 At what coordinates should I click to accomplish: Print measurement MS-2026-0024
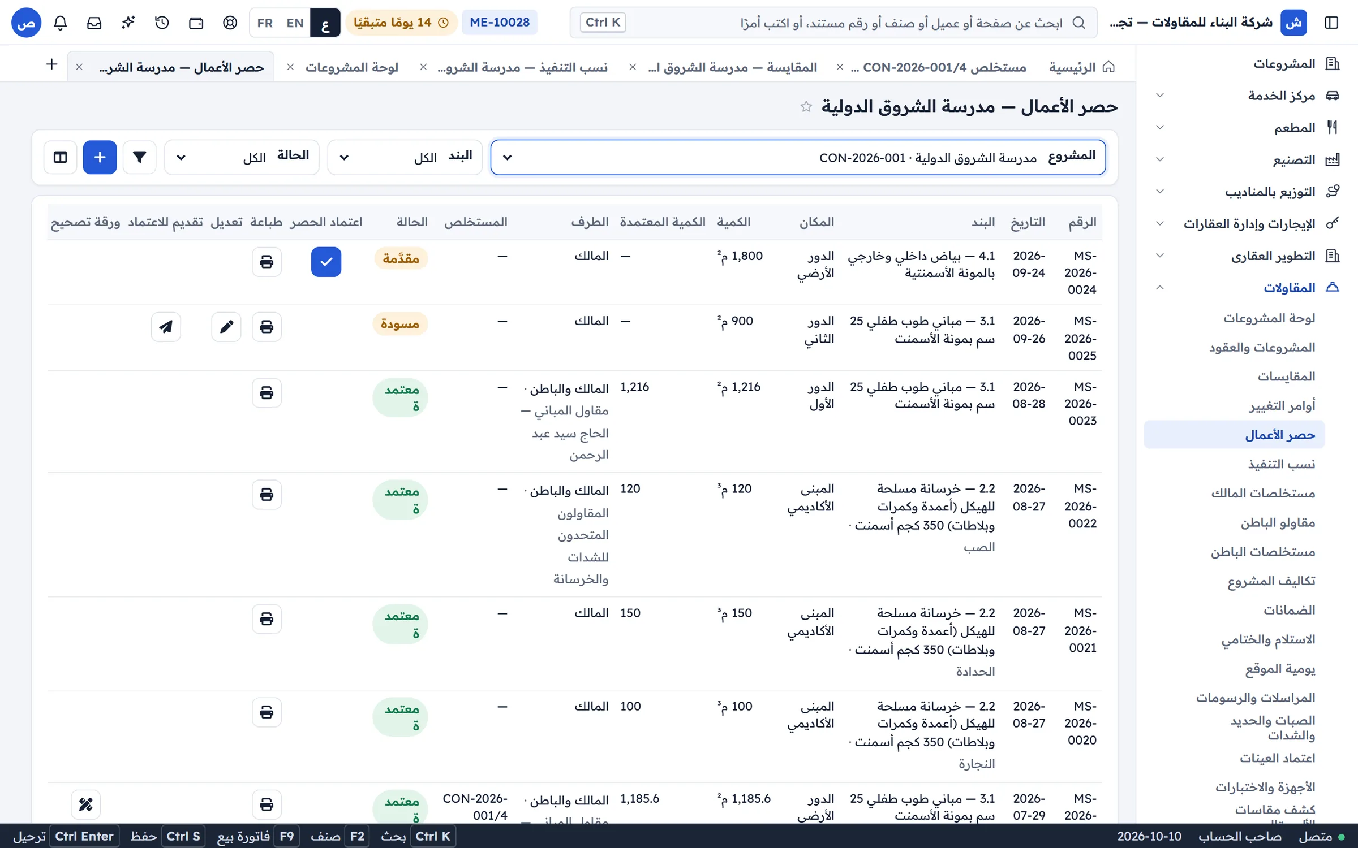pos(267,262)
